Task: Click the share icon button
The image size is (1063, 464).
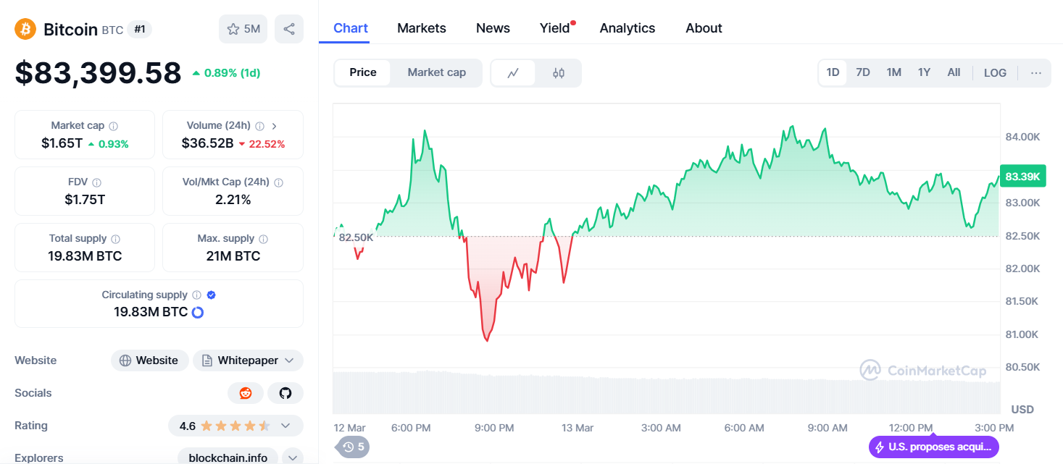Action: coord(289,29)
